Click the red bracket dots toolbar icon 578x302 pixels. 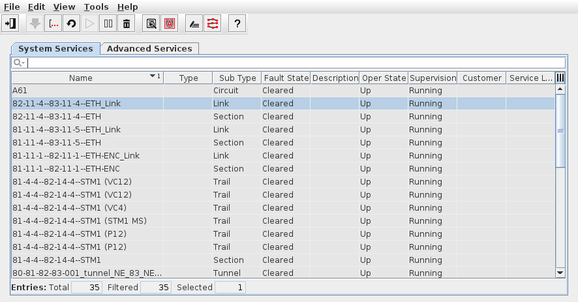(x=53, y=24)
